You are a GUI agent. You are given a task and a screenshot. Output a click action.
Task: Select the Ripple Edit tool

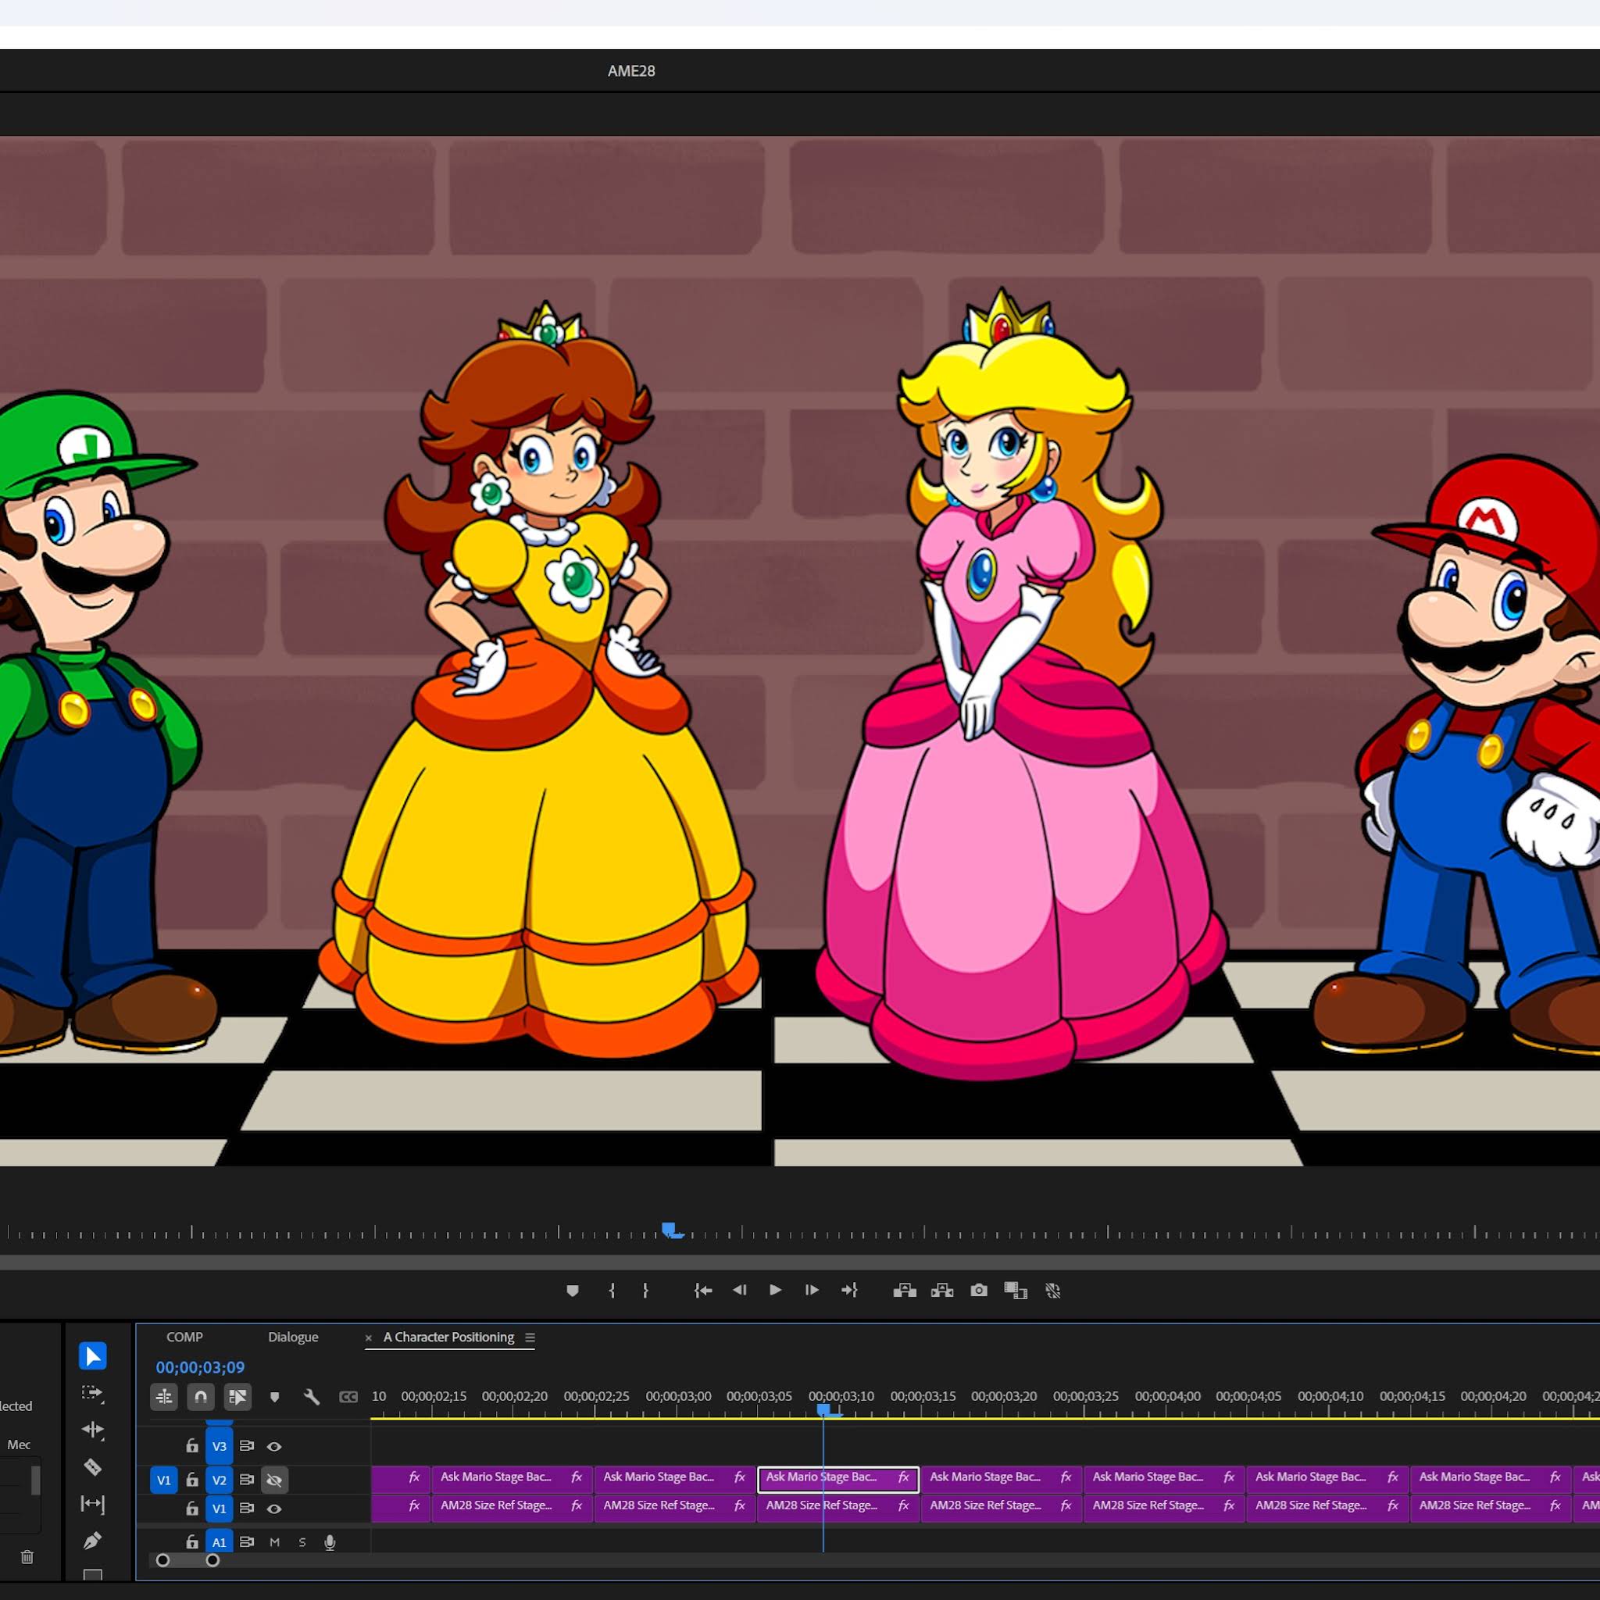(93, 1430)
